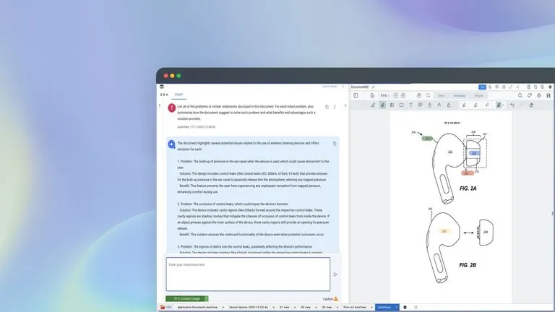This screenshot has width=555, height=312.
Task: Click the Caution warning triangle icon
Action: (x=336, y=299)
